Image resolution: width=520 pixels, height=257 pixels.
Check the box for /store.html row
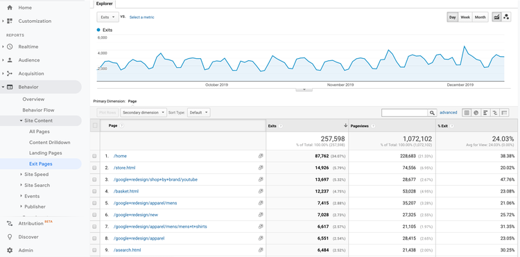pos(95,168)
